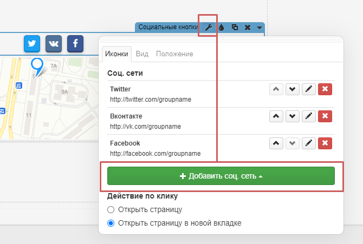Edit the Вконтакте link
Screen dimensions: 363x244
(308, 116)
